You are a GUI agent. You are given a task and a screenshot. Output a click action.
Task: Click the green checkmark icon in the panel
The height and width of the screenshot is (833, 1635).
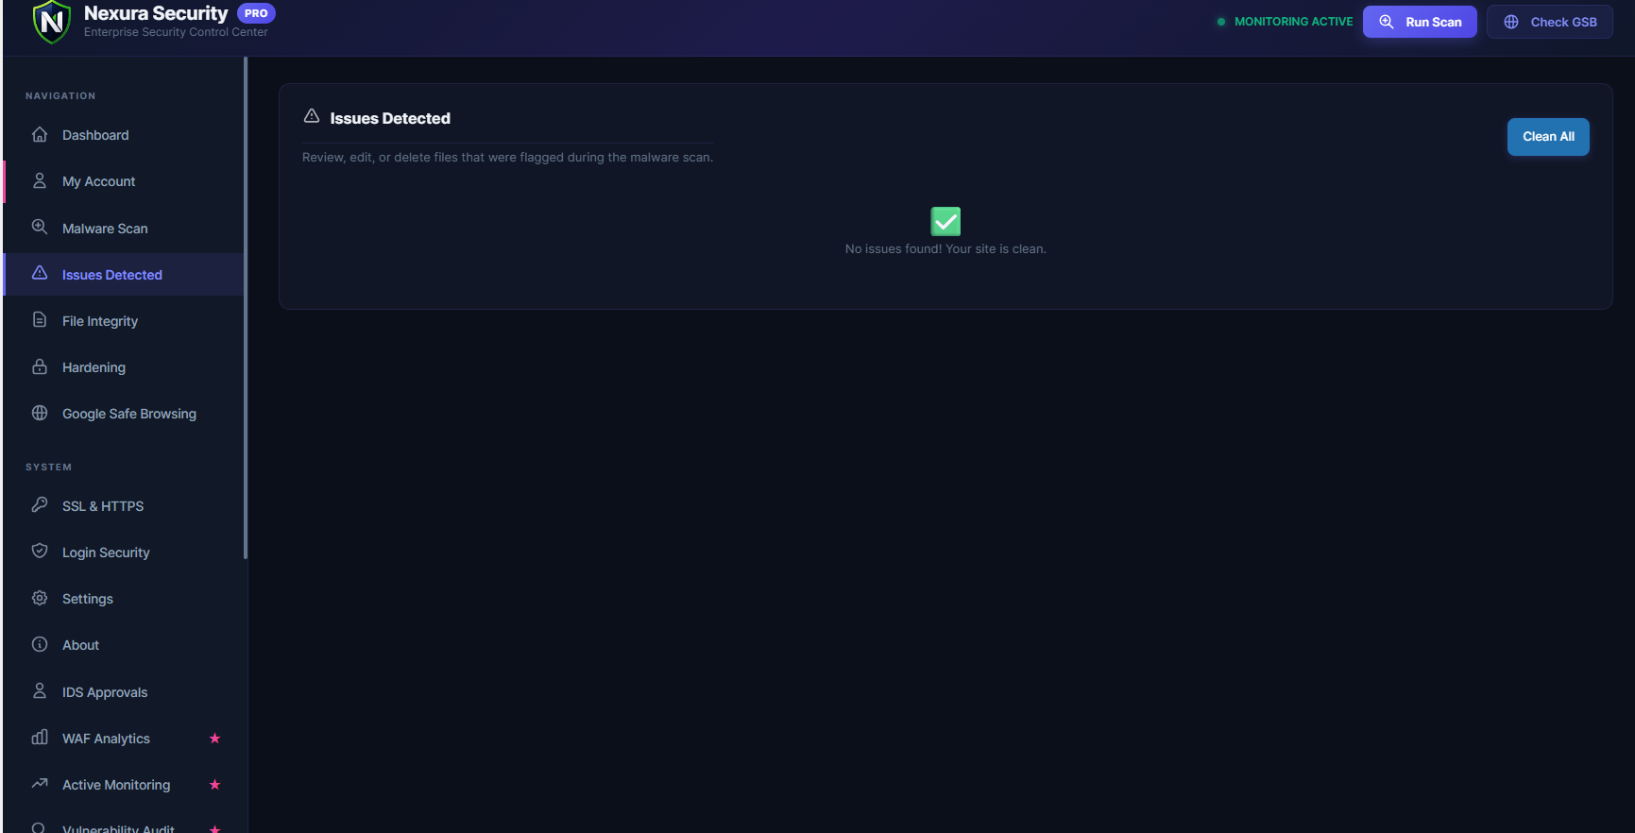point(945,221)
